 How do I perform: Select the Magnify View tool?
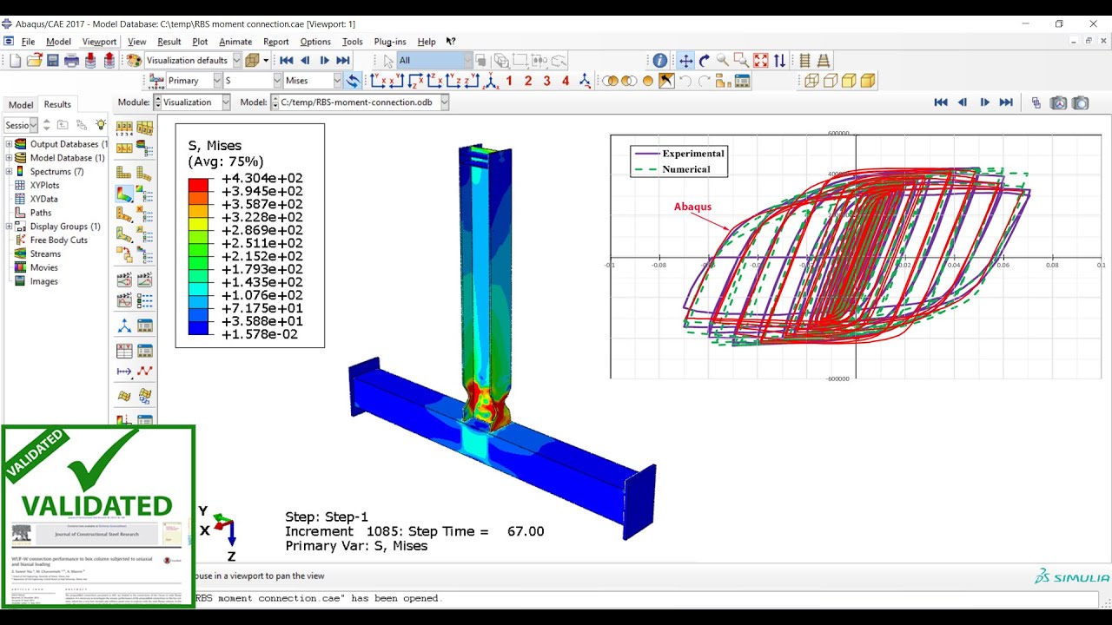[x=723, y=60]
